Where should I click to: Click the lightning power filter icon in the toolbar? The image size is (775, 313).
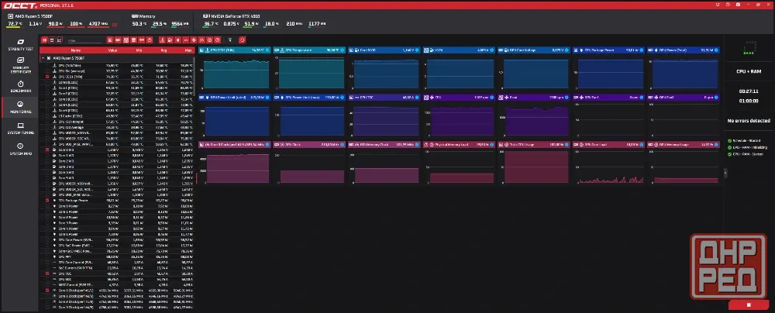[177, 40]
